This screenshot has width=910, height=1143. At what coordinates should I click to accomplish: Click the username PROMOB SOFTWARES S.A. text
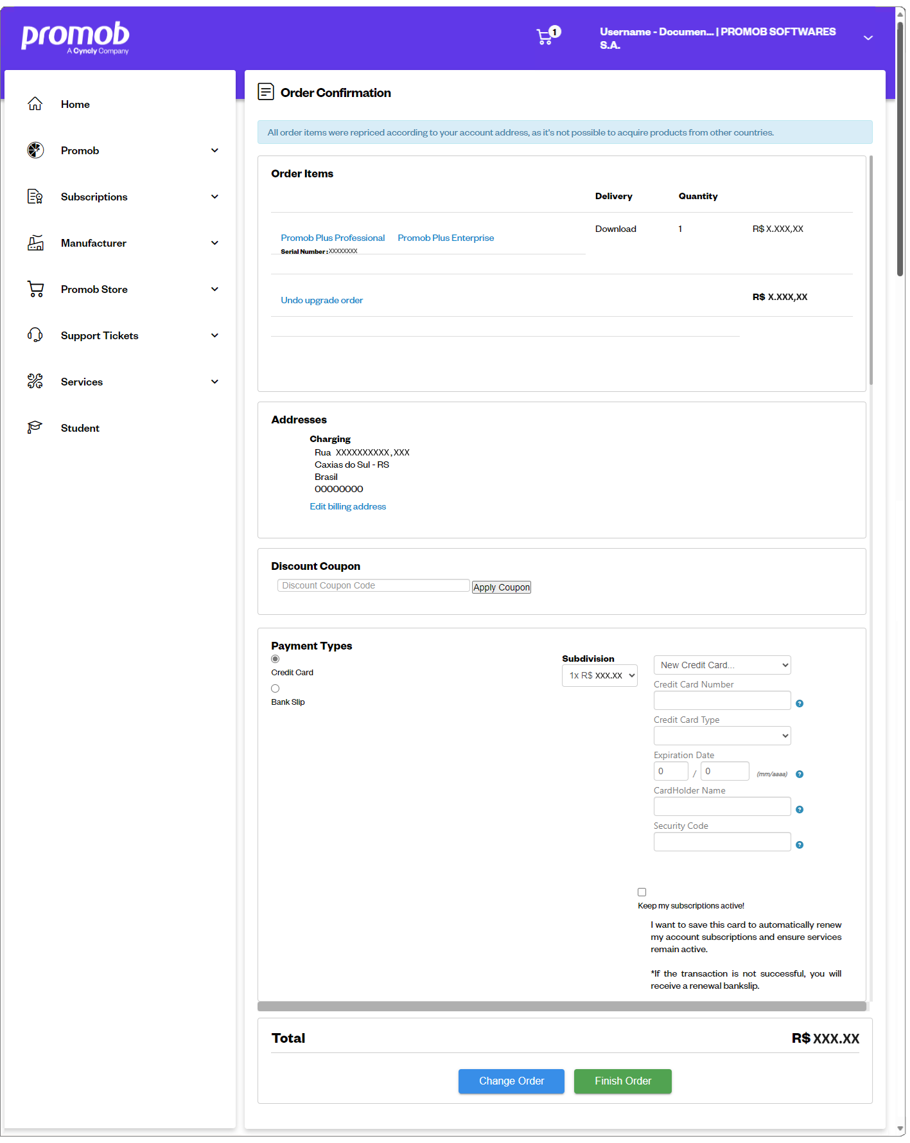[x=718, y=38]
